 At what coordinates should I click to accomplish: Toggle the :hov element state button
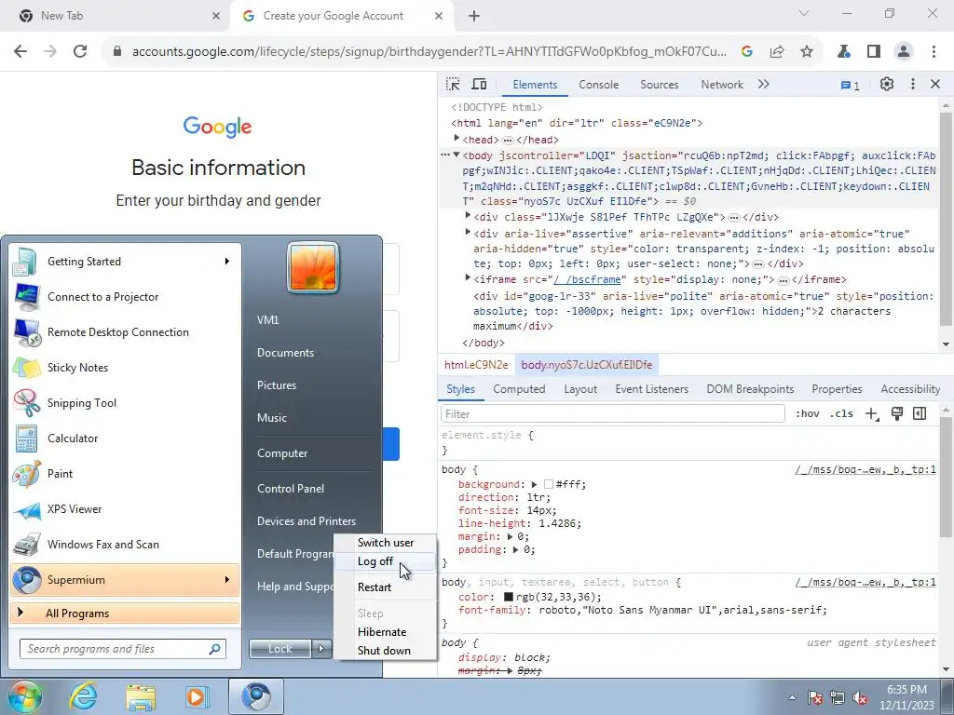[x=808, y=414]
